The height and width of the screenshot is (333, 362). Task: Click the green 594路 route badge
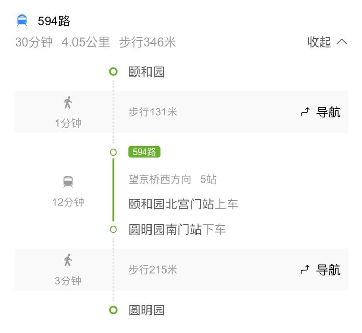click(x=144, y=152)
